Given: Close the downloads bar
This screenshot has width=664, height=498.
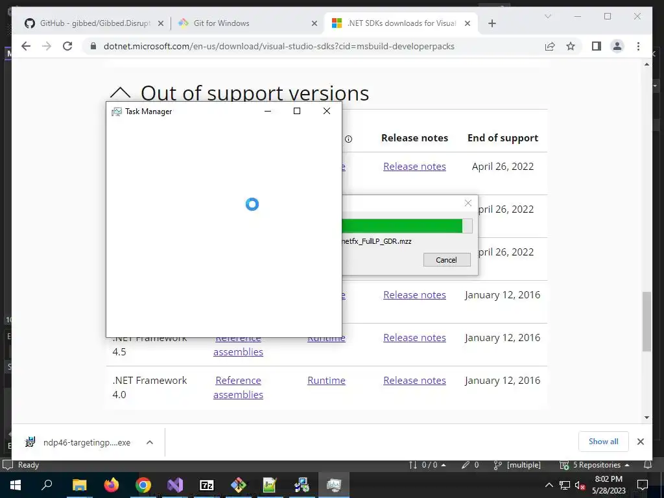Looking at the screenshot, I should 640,442.
